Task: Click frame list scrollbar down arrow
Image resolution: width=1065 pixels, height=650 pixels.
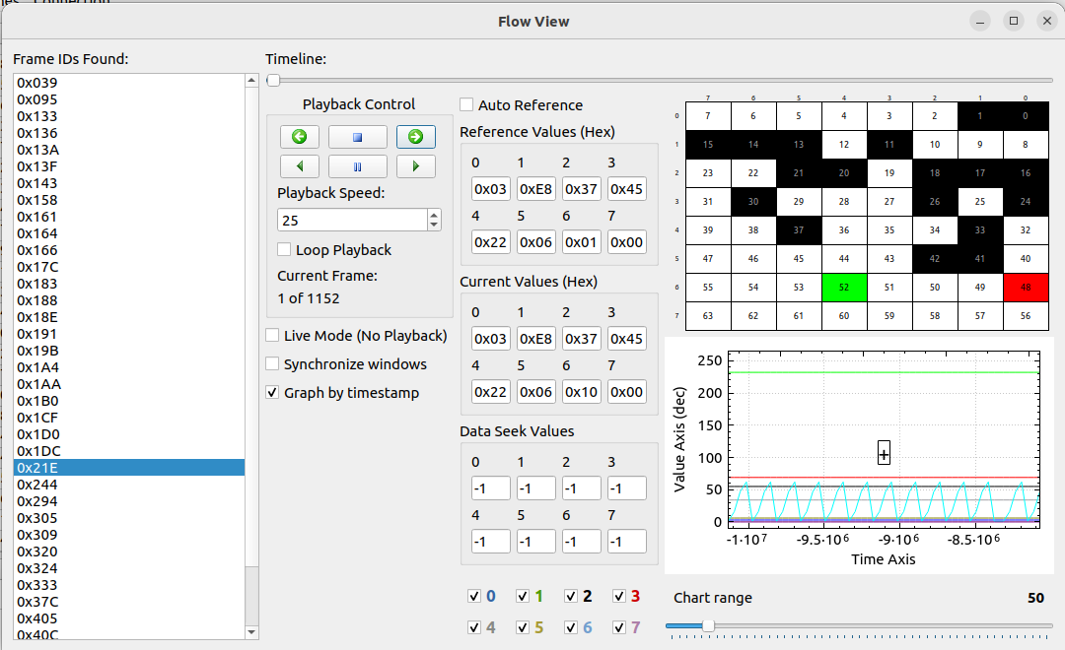Action: tap(251, 632)
